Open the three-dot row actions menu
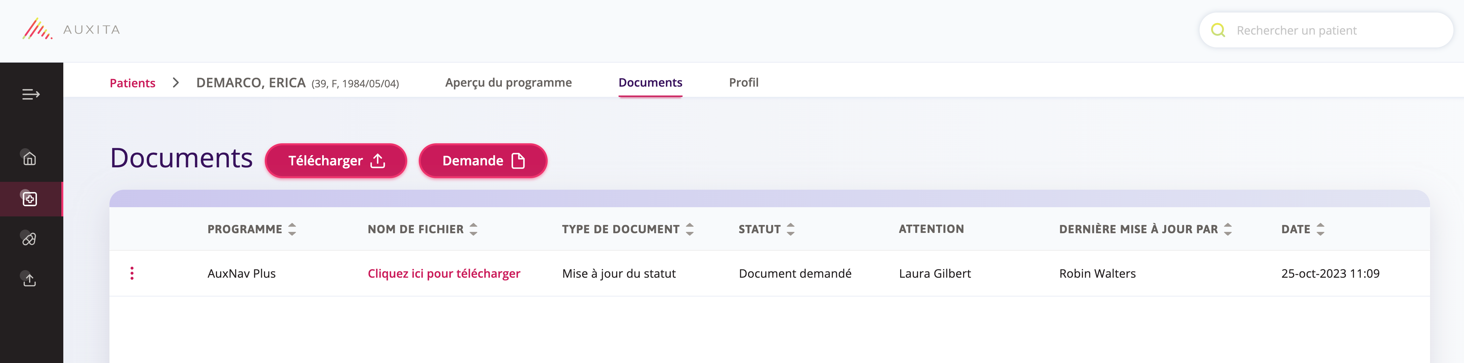Image resolution: width=1464 pixels, height=363 pixels. [x=132, y=273]
